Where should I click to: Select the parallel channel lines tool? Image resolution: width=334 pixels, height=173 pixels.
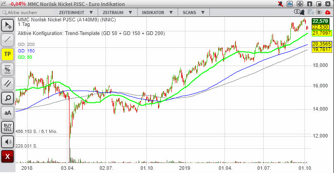point(8,83)
